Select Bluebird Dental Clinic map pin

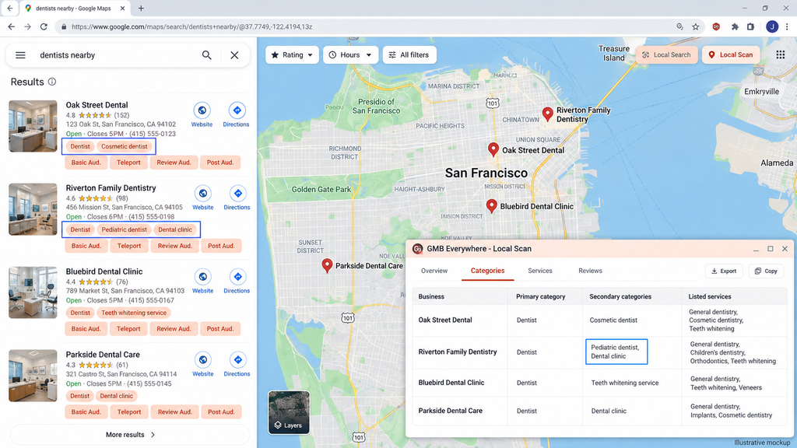point(491,205)
